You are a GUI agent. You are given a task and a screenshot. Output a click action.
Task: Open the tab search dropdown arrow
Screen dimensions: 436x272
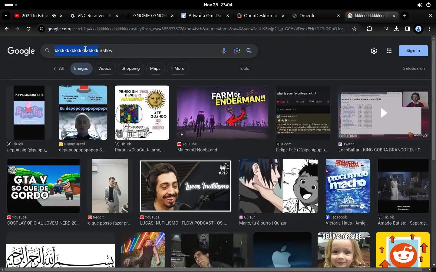click(x=6, y=16)
